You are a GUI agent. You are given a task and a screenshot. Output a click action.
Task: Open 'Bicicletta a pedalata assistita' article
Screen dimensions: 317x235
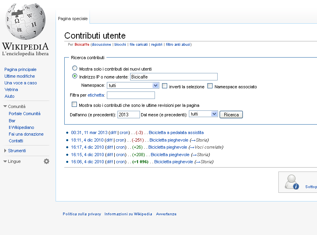[176, 132]
